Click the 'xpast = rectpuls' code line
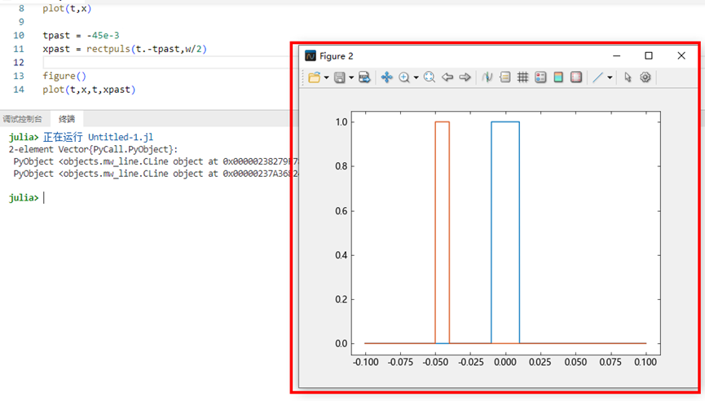The height and width of the screenshot is (401, 705). coord(125,49)
